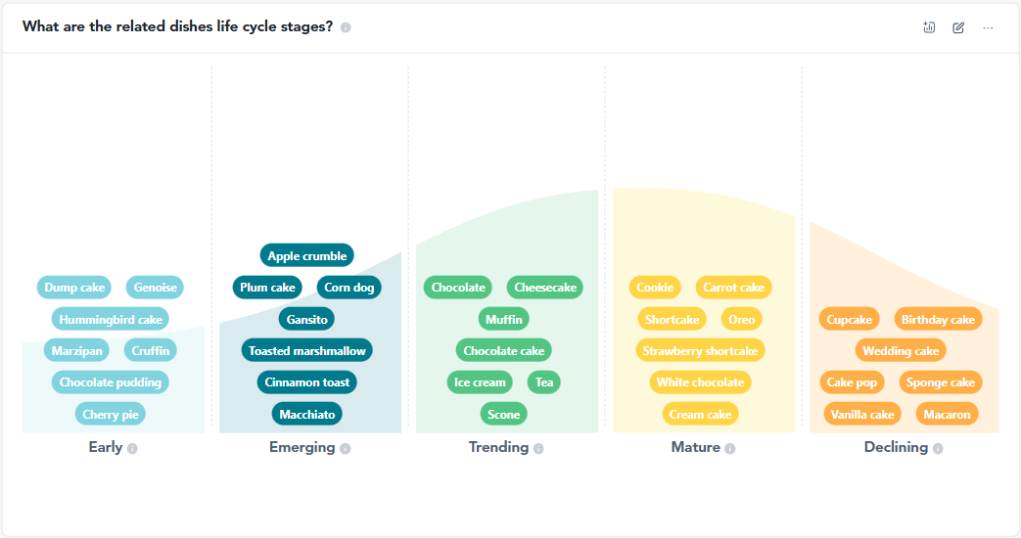Open the Declining stage info tooltip

(938, 448)
